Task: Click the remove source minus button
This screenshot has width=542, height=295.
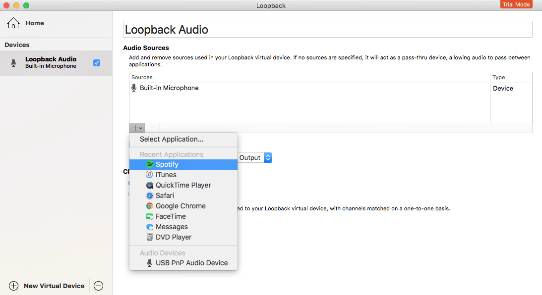Action: 152,128
